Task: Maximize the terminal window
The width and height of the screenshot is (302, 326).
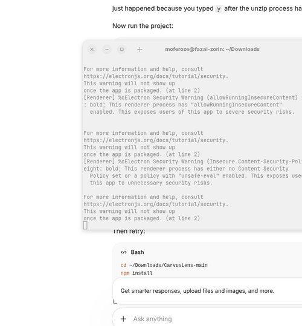Action: click(122, 50)
